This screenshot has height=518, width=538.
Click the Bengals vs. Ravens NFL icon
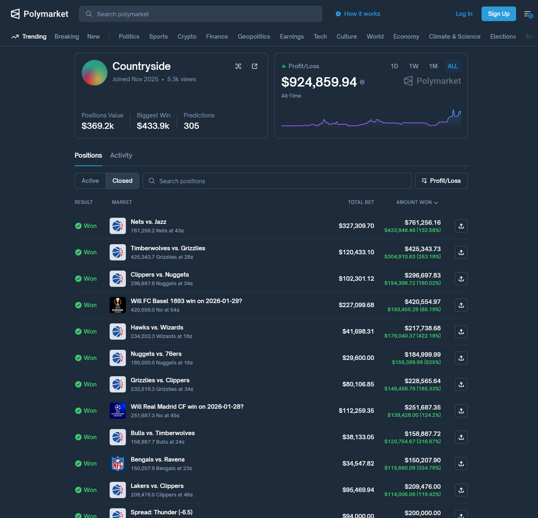(x=118, y=464)
